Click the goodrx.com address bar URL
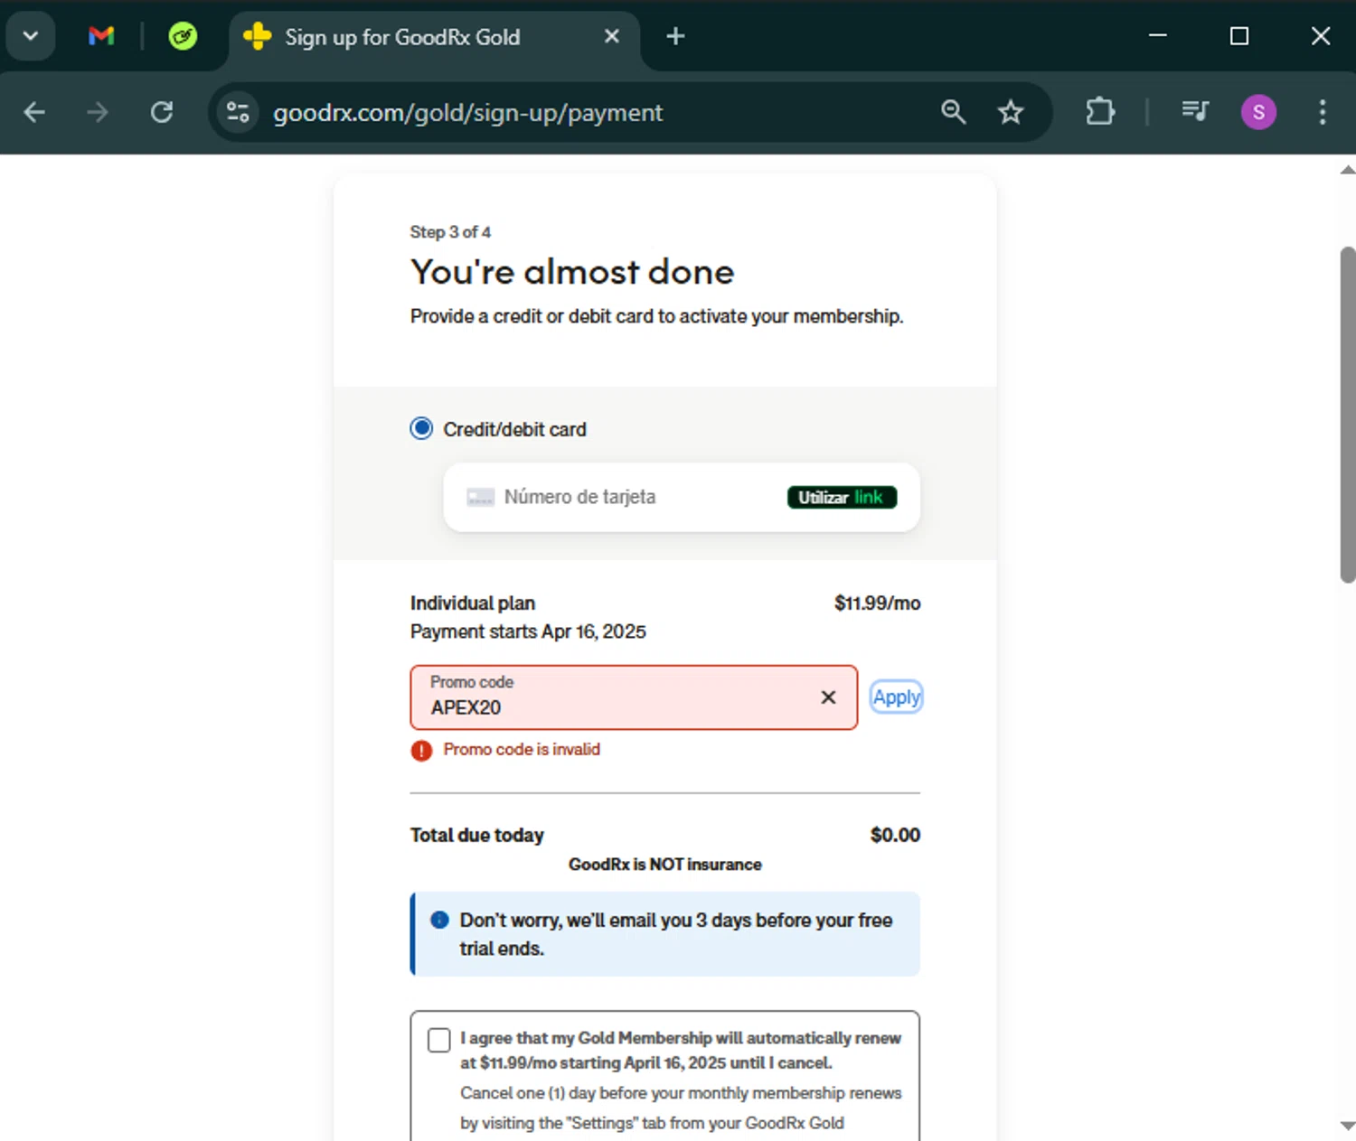The height and width of the screenshot is (1141, 1356). coord(467,113)
